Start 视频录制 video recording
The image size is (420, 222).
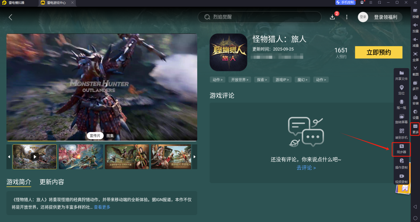pos(401,178)
